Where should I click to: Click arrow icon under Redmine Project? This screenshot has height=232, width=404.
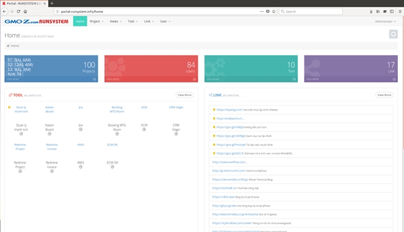[20, 171]
